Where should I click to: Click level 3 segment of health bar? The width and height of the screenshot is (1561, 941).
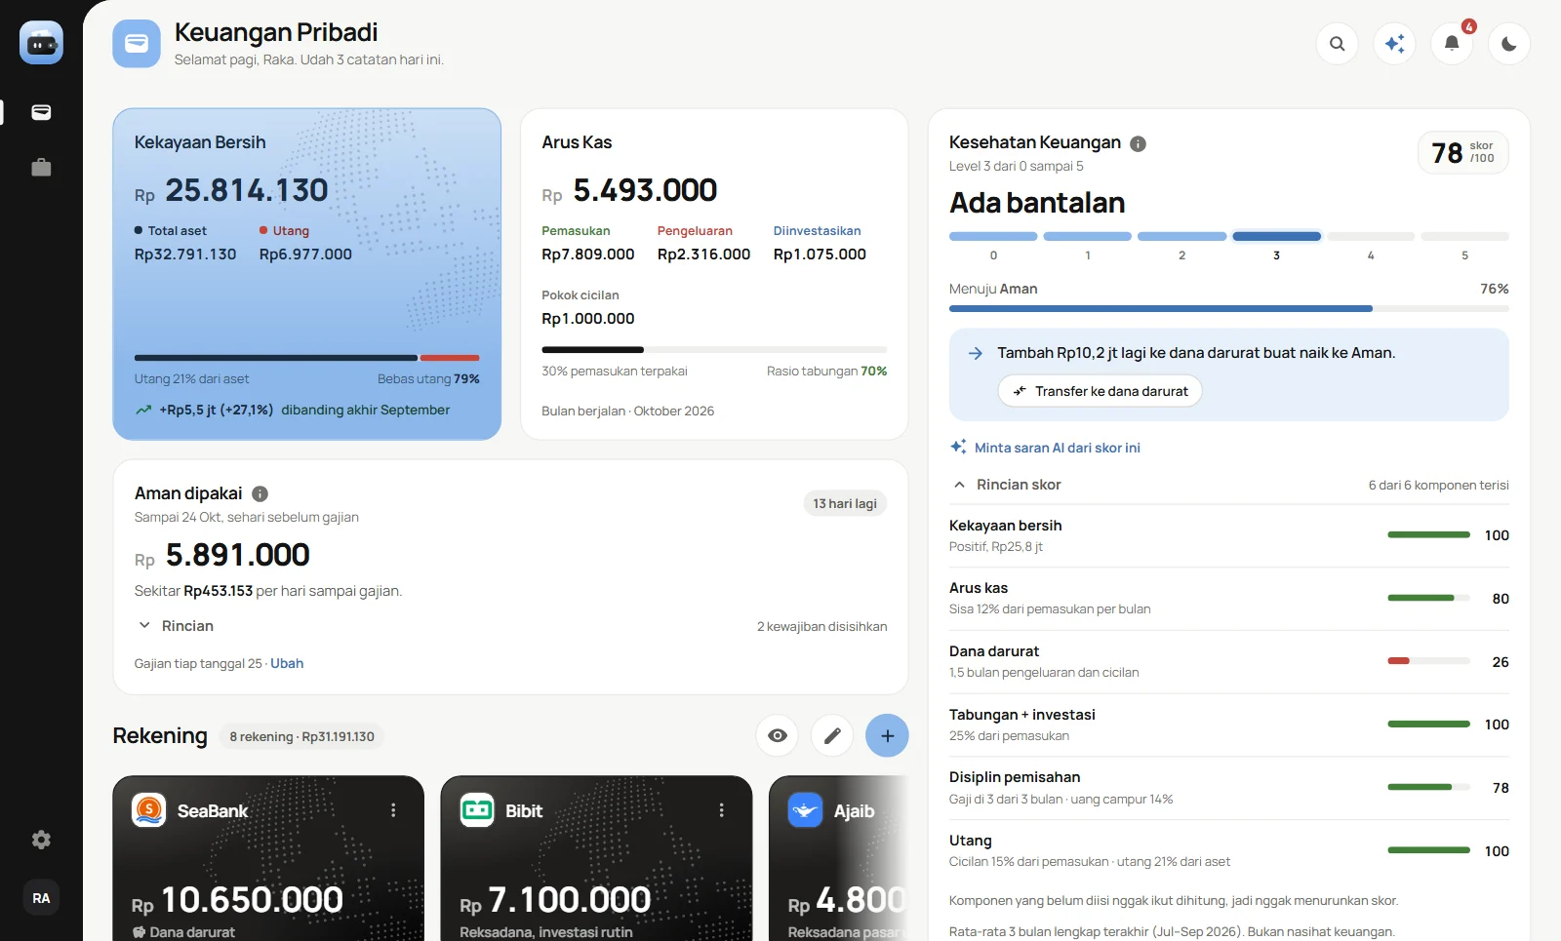coord(1276,237)
